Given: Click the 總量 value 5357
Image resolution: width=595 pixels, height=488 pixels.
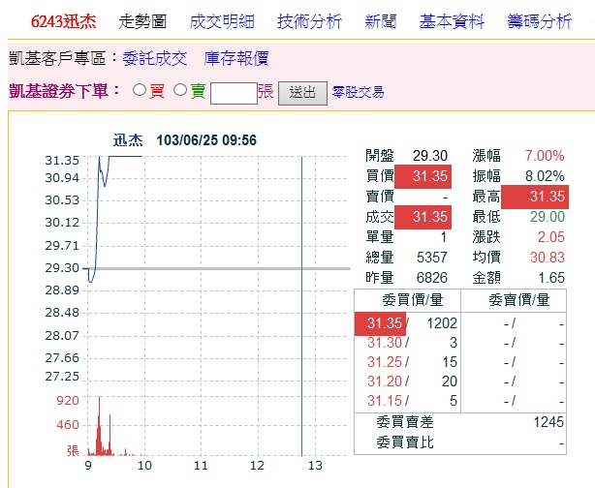Looking at the screenshot, I should (432, 258).
